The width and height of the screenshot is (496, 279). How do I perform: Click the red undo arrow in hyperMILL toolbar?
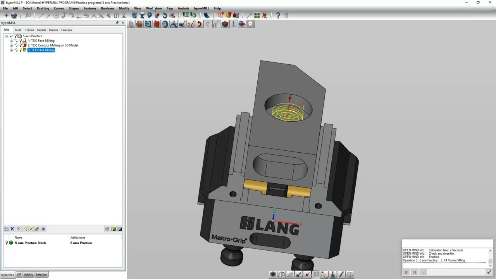pos(199,24)
